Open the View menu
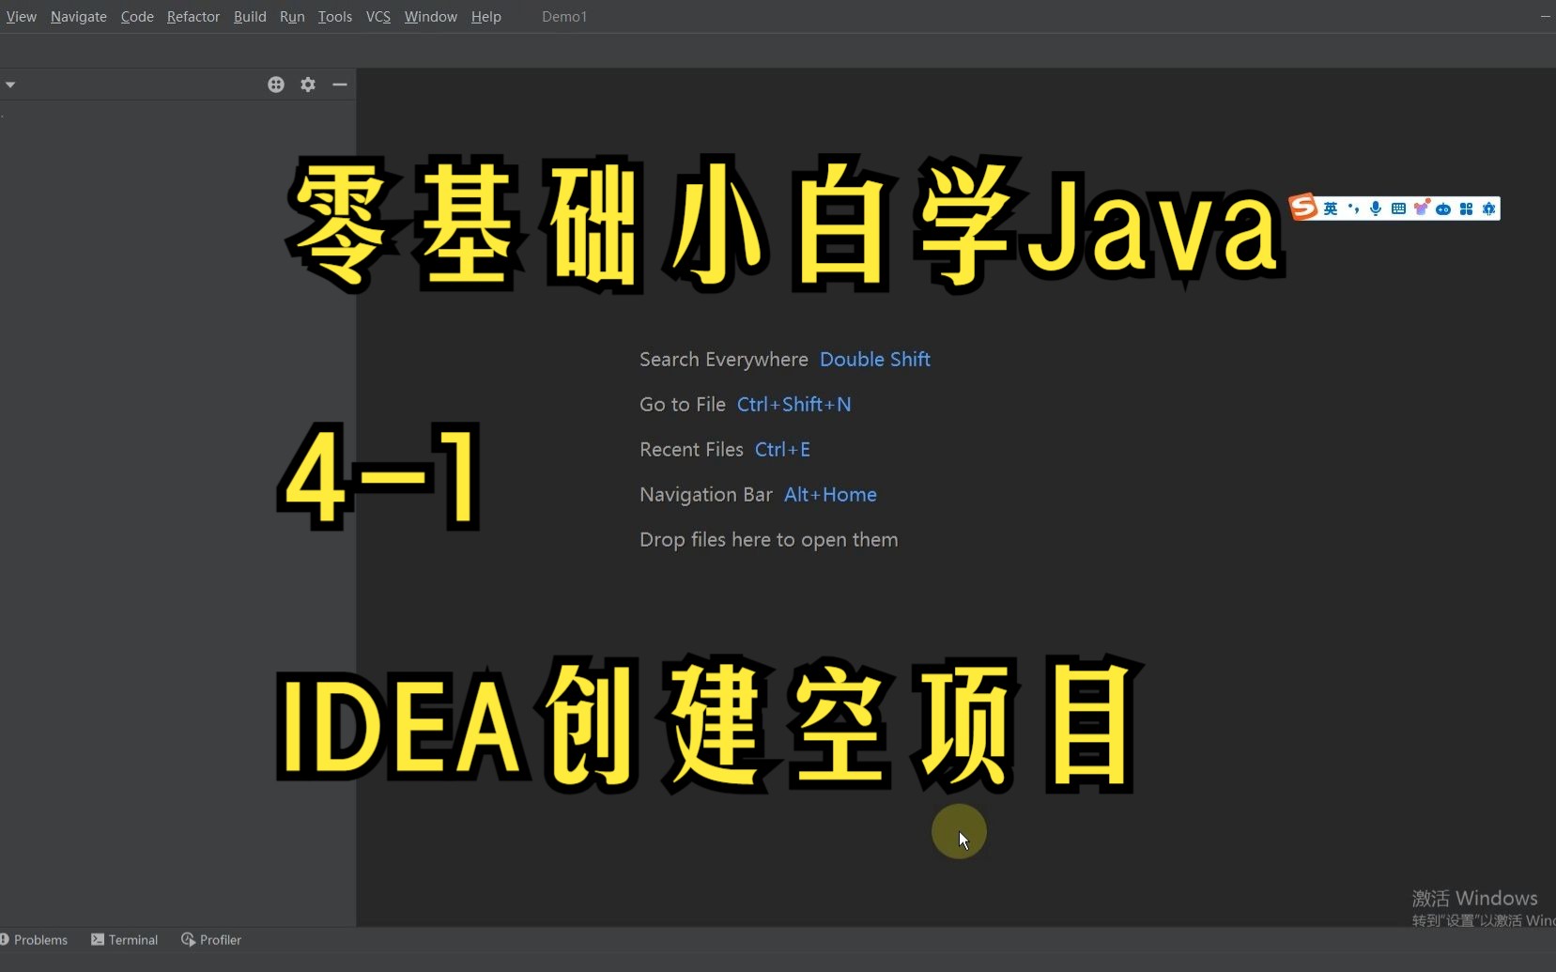The image size is (1556, 972). 21,17
